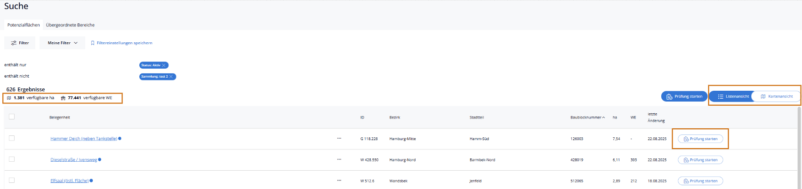Click the bookmark icon for Filtereinstellungen speichern
Image resolution: width=802 pixels, height=189 pixels.
click(93, 43)
